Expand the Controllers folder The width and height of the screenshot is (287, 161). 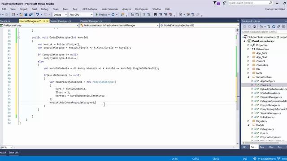tap(248, 65)
